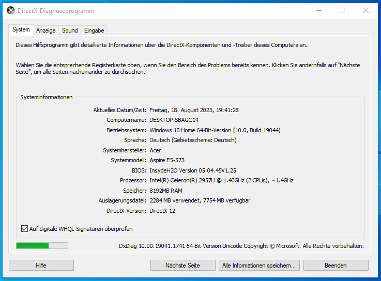Viewport: 381px width, 281px height.
Task: Click the 8192MB RAM value
Action: [166, 191]
